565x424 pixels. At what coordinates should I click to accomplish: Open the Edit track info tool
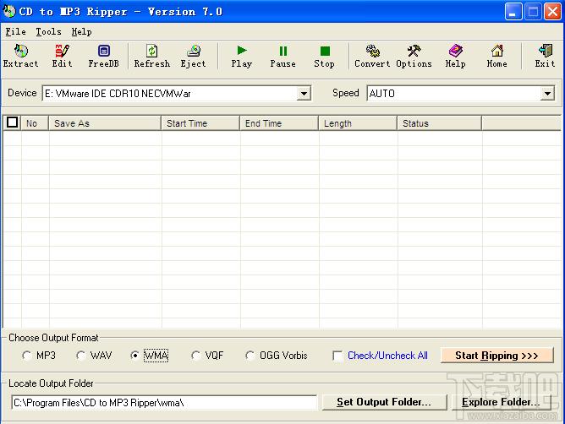[62, 56]
